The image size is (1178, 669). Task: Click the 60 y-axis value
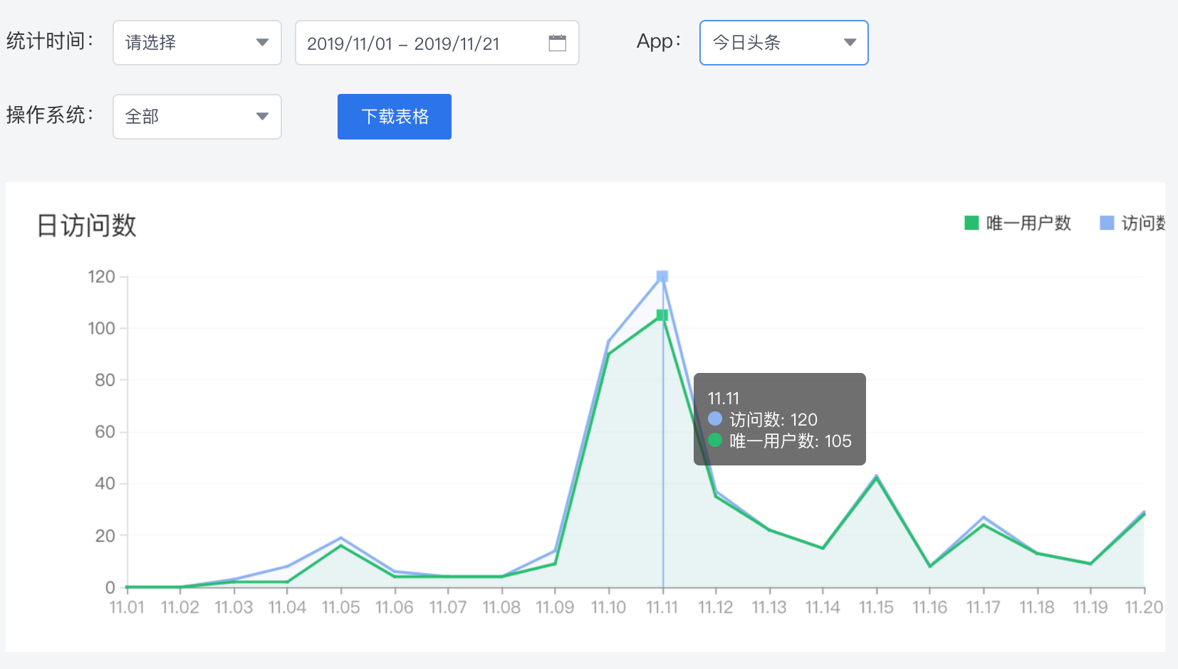(105, 432)
